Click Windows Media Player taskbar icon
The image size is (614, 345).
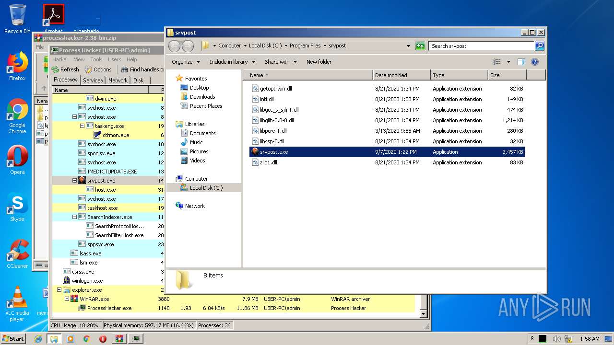tap(71, 339)
